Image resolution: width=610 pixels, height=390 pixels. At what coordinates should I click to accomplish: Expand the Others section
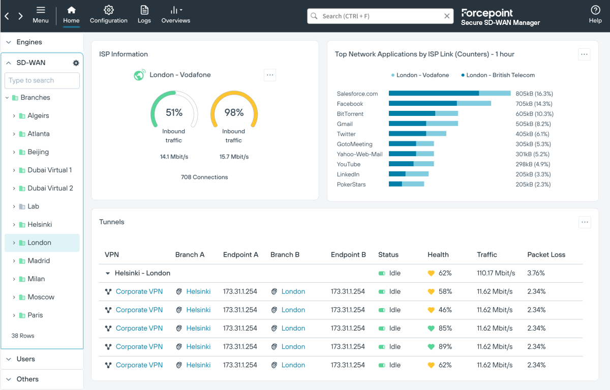[x=9, y=379]
